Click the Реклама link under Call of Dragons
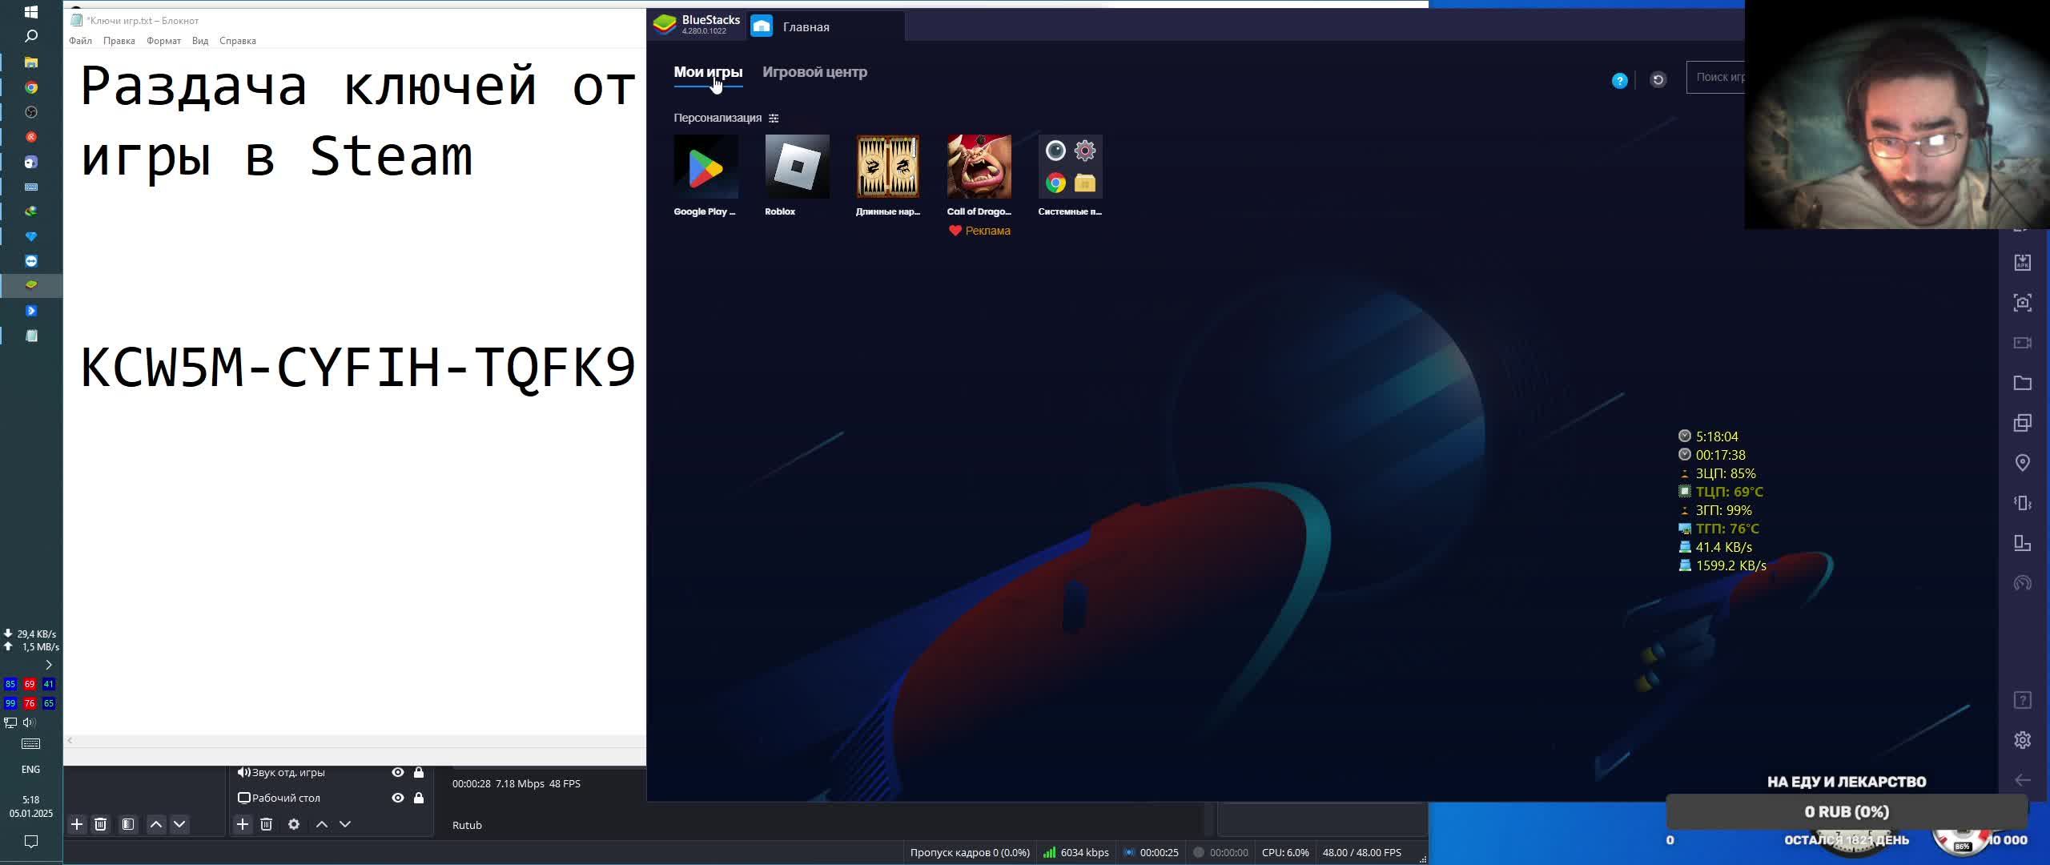 click(x=987, y=231)
